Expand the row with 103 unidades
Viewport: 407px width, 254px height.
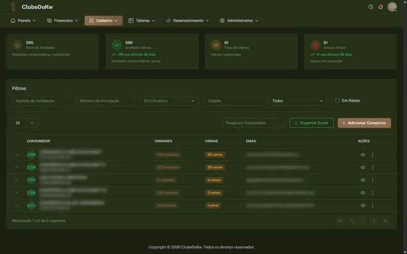pos(16,193)
